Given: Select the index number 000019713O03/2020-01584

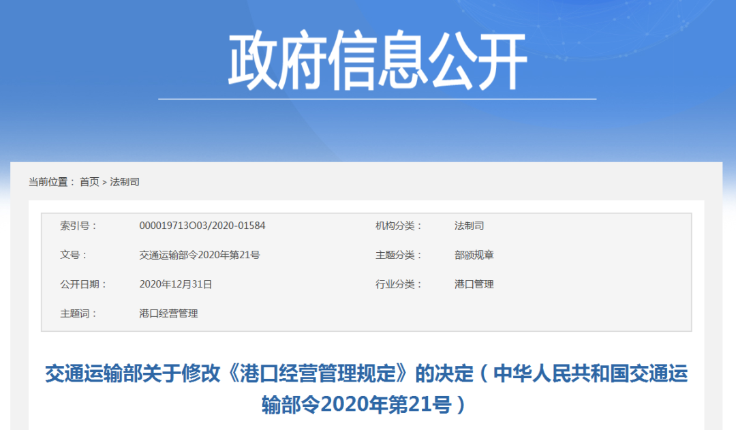Looking at the screenshot, I should (202, 226).
